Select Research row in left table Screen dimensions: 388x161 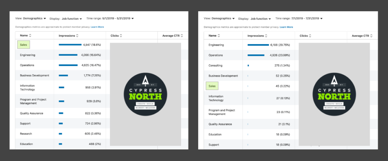click(x=26, y=134)
